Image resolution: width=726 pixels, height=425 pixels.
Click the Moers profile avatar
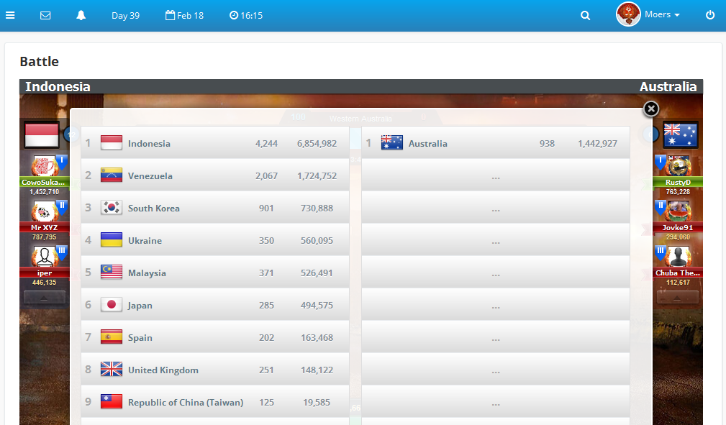click(628, 14)
